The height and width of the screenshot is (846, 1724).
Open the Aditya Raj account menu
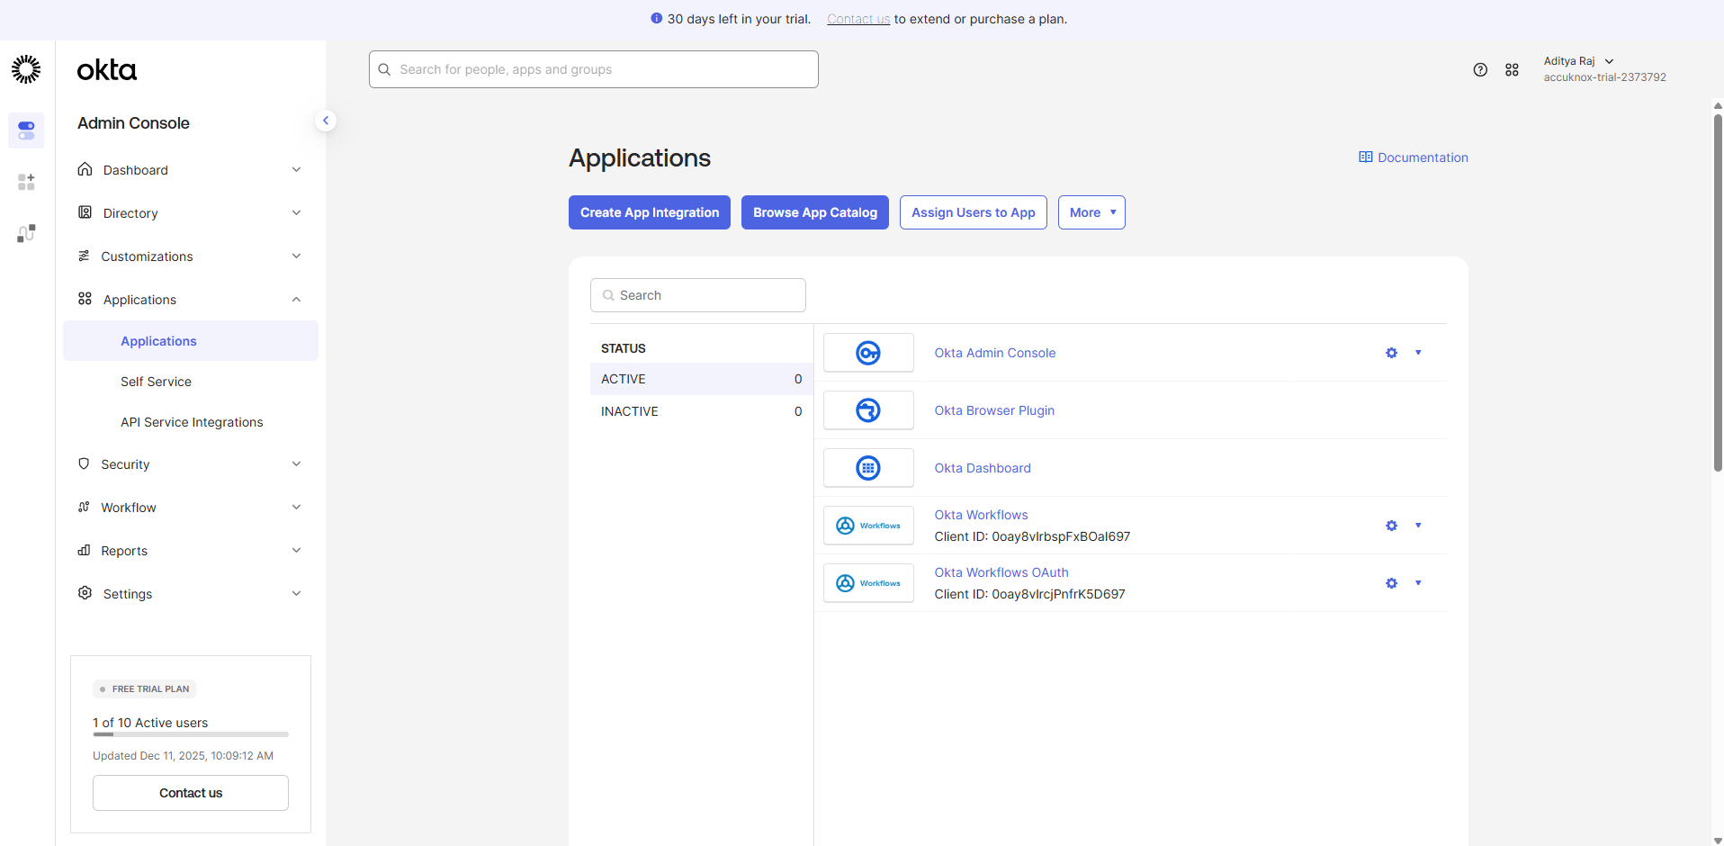click(x=1579, y=61)
